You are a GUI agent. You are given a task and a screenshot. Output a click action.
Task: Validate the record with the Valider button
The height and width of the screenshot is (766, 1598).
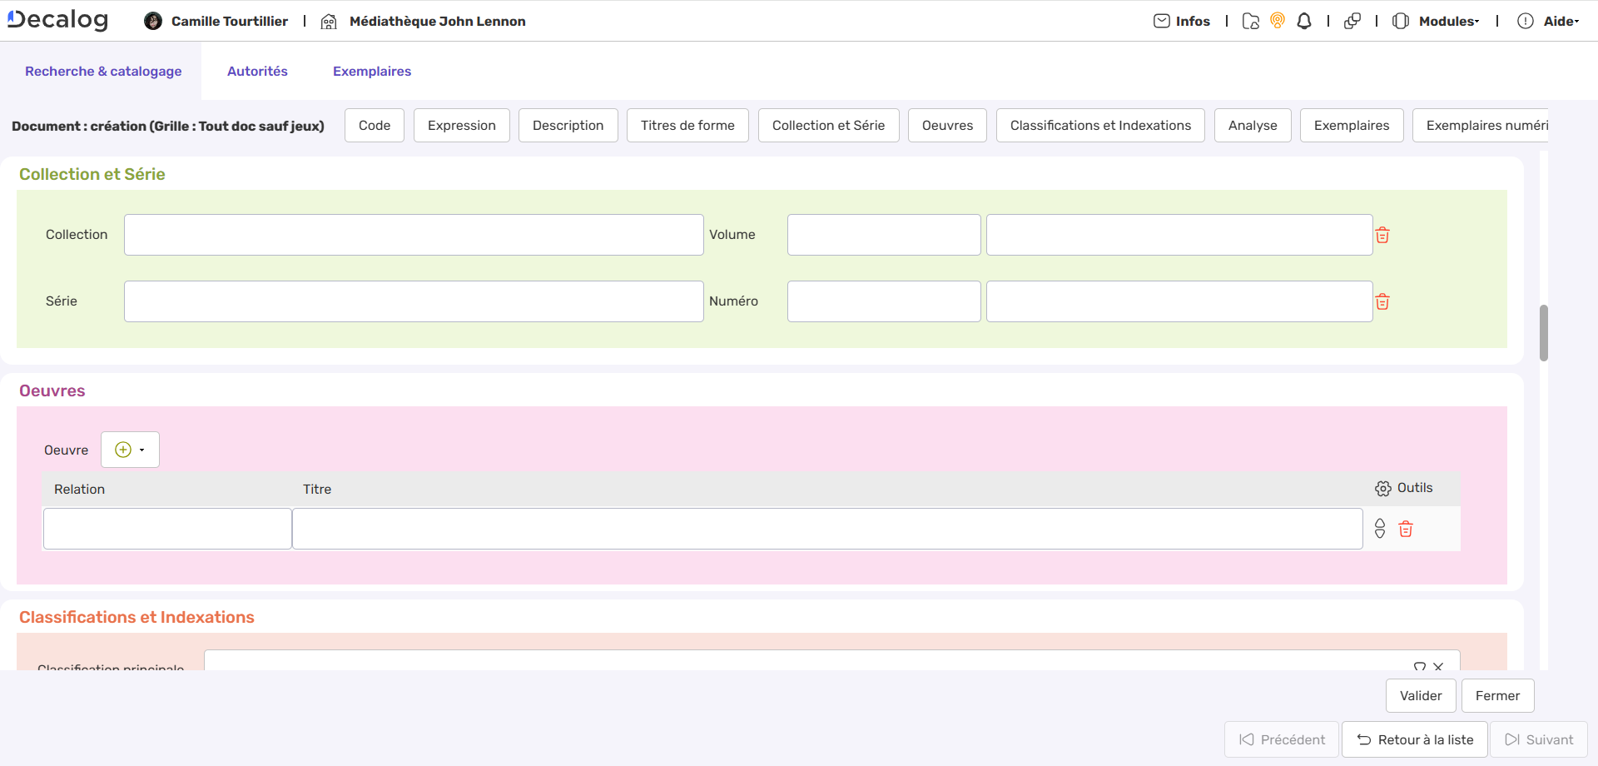[x=1420, y=695]
